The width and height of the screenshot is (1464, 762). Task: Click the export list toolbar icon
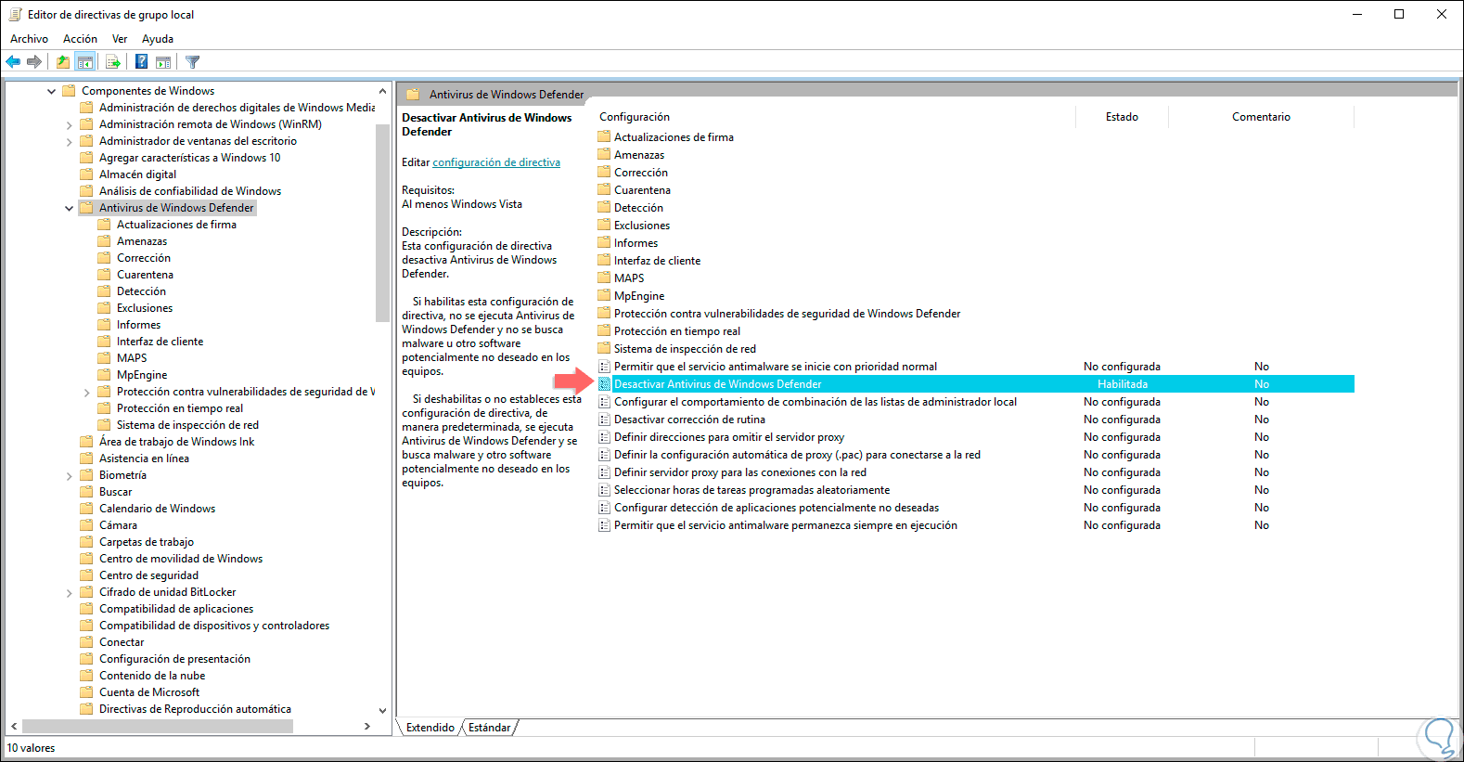coord(113,62)
